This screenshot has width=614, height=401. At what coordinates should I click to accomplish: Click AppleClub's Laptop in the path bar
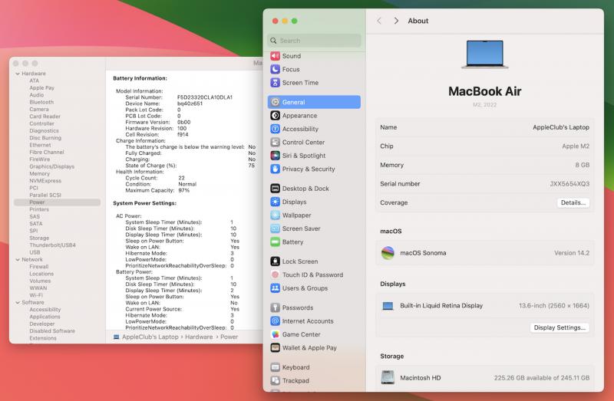pyautogui.click(x=150, y=337)
